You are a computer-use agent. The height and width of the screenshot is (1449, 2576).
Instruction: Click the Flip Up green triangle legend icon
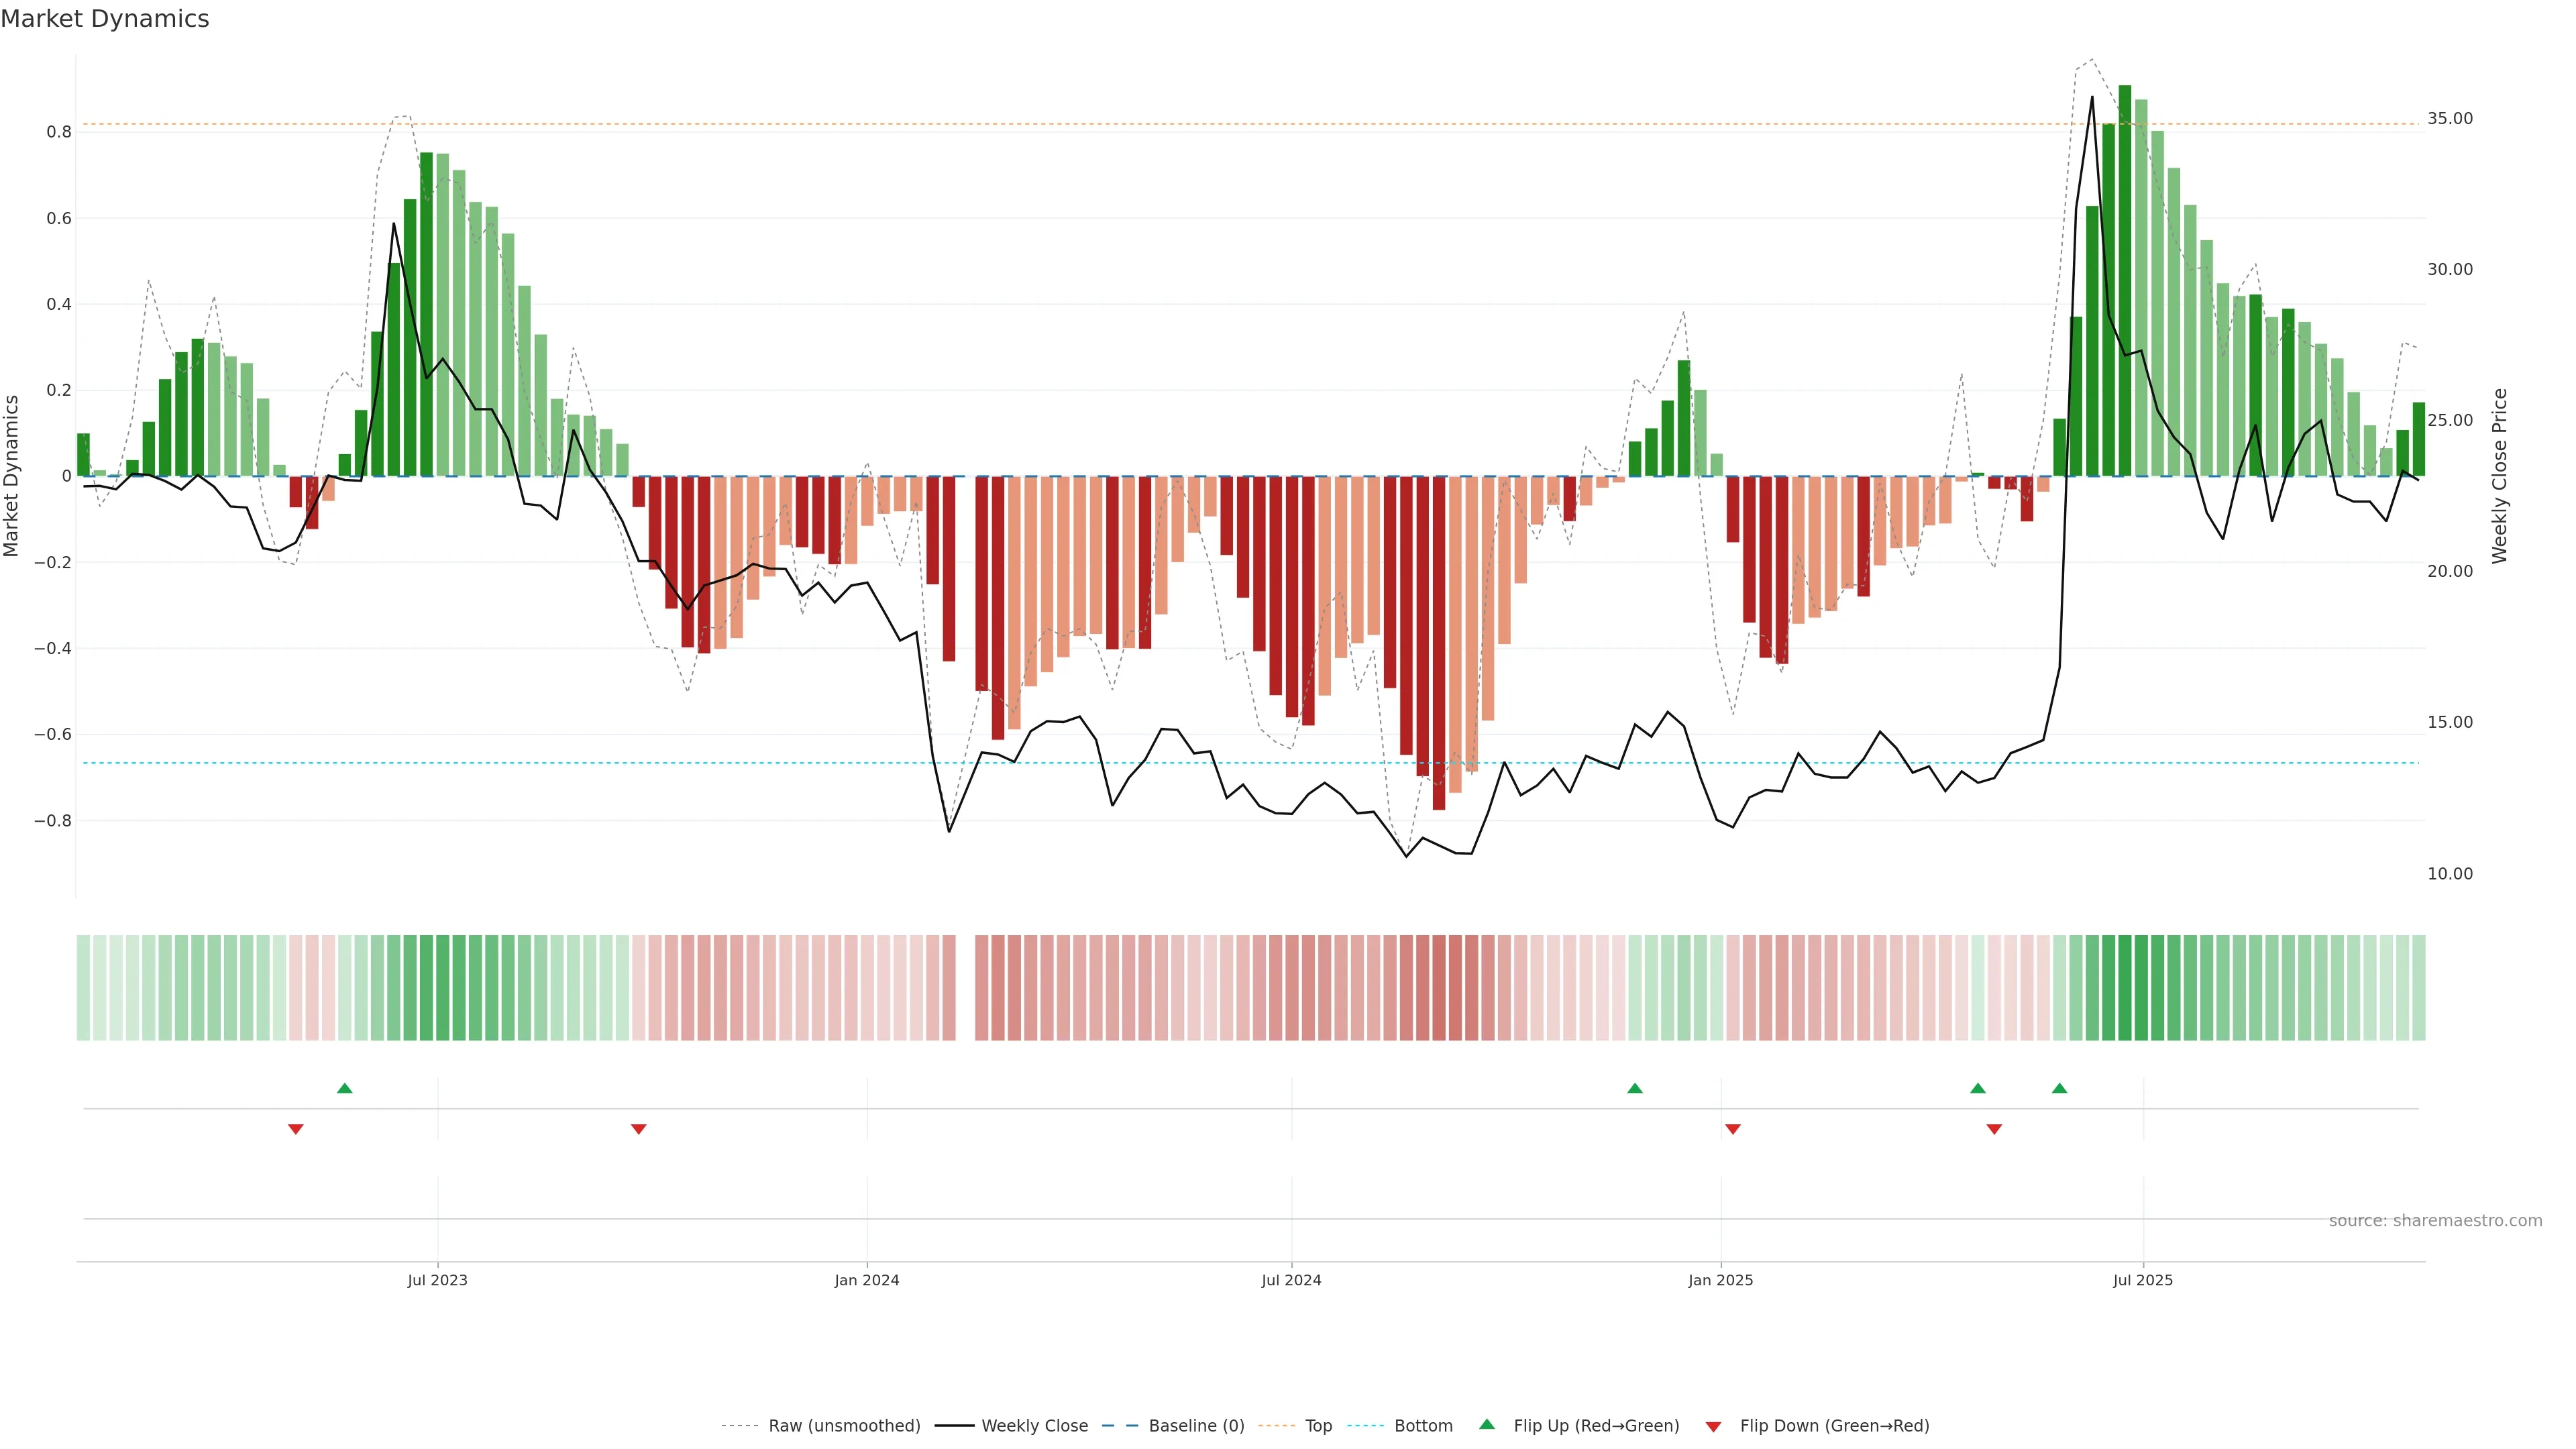1486,1424
